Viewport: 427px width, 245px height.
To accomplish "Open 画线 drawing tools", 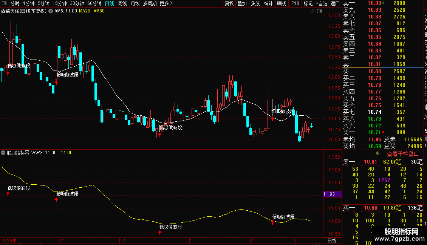I will click(282, 3).
